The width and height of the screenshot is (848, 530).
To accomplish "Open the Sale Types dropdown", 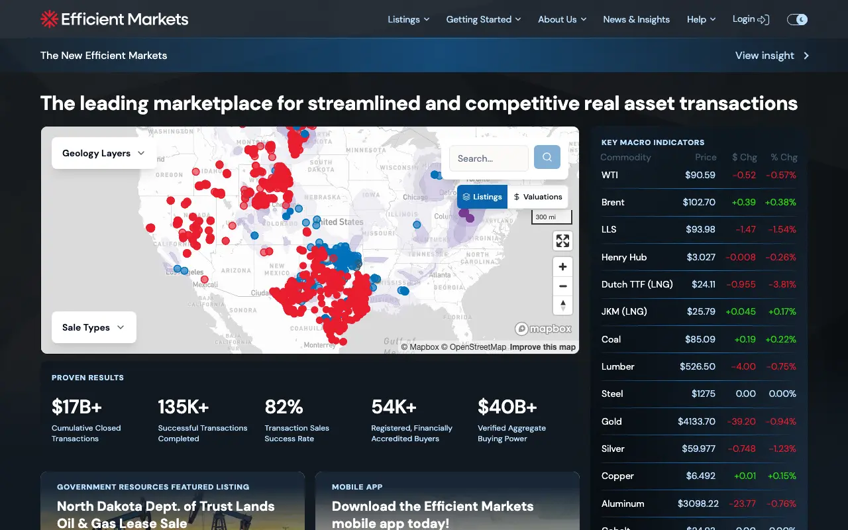I will 93,327.
